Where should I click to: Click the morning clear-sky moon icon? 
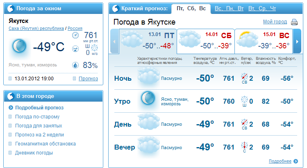pos(148,99)
